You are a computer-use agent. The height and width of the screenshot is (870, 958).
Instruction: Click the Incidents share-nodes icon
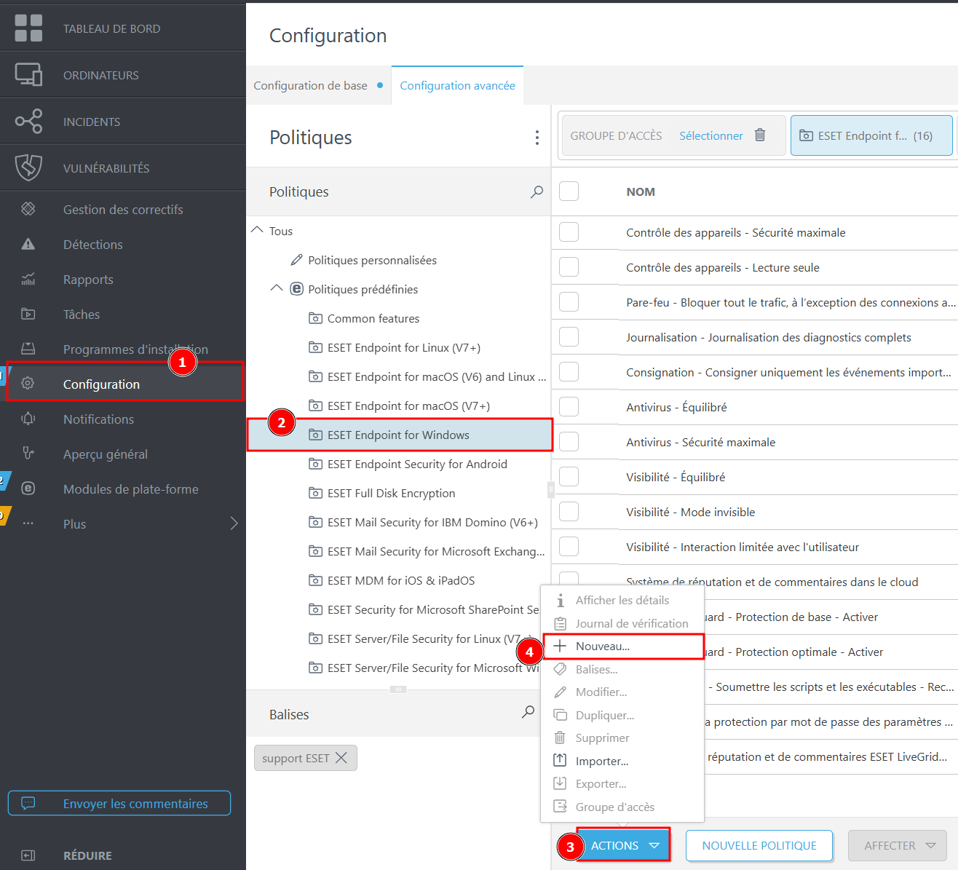[x=28, y=121]
